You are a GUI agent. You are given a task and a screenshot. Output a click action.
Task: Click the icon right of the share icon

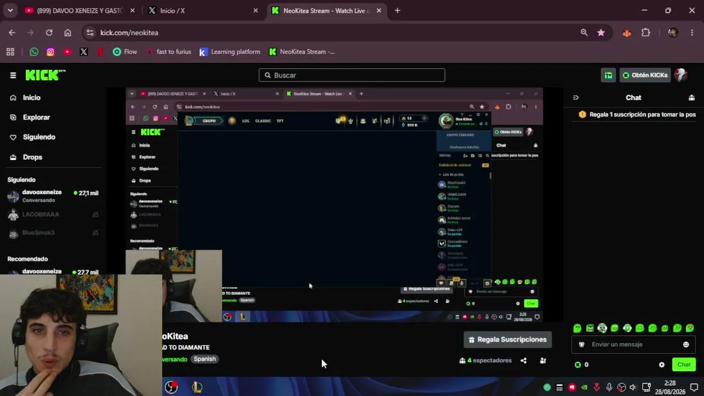pyautogui.click(x=543, y=361)
